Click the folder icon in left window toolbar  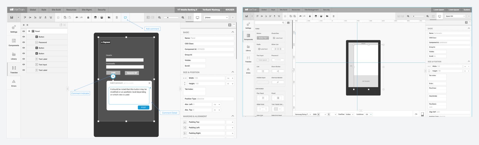coord(109,17)
